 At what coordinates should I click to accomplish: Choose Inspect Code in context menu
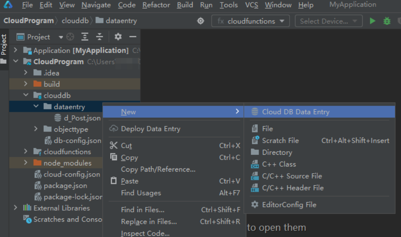click(x=173, y=233)
